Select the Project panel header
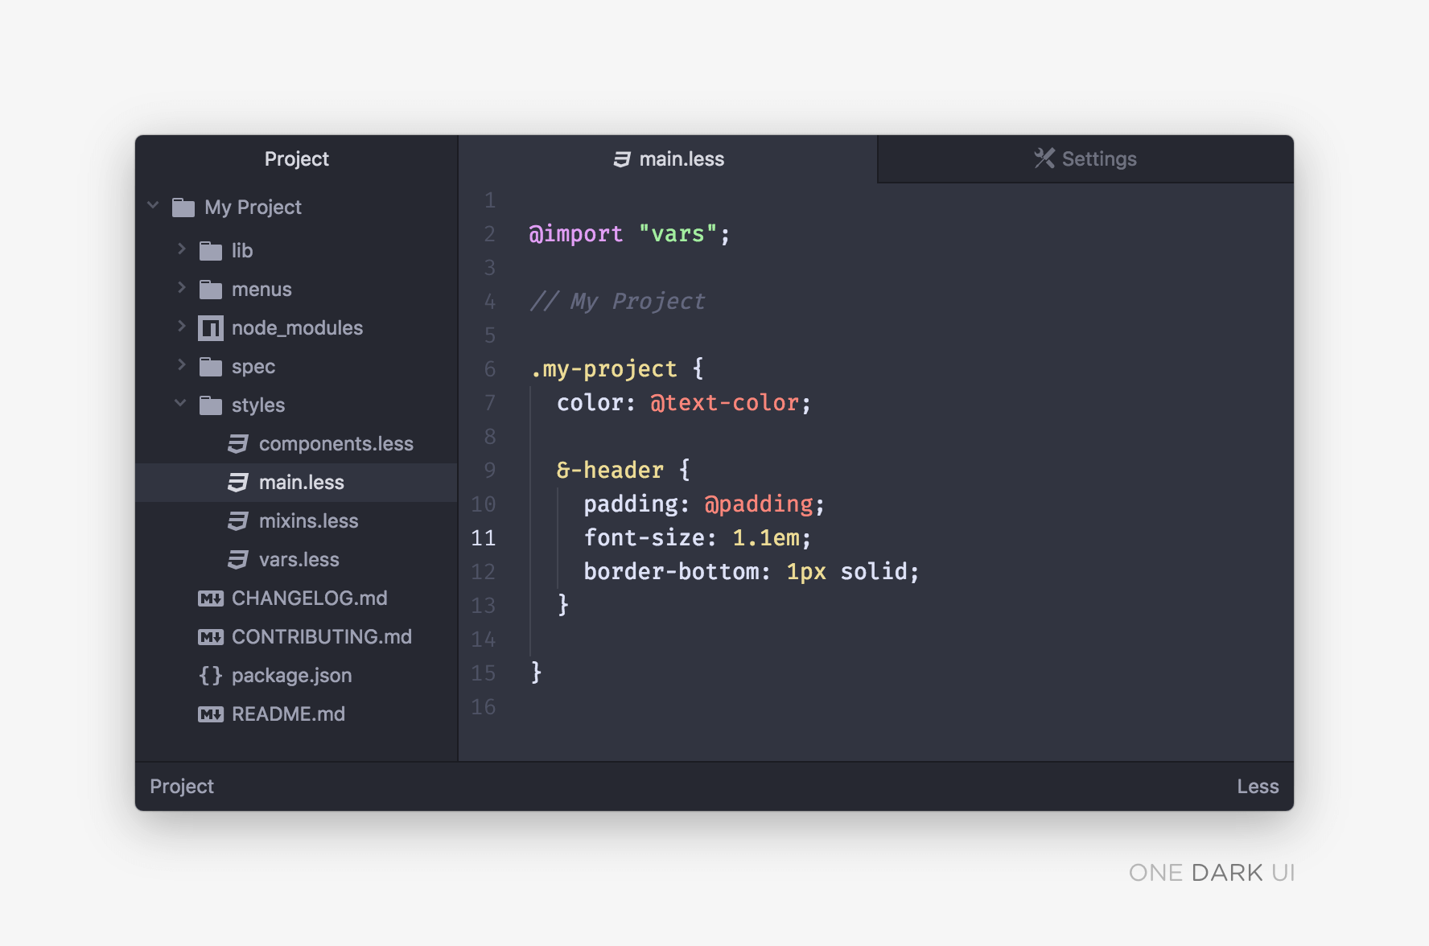The image size is (1429, 946). pos(297,159)
